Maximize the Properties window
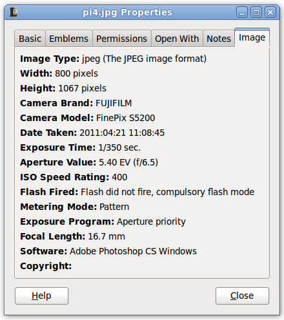 coord(256,12)
